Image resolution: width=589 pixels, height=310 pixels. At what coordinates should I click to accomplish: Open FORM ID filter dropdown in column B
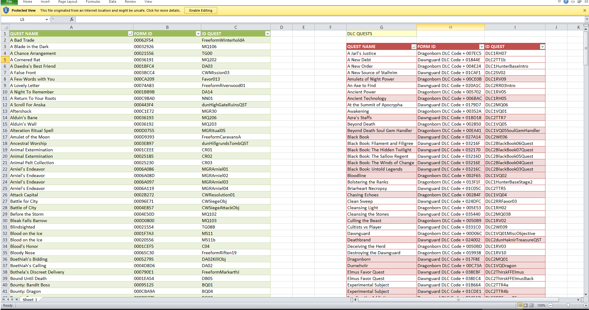click(x=198, y=34)
